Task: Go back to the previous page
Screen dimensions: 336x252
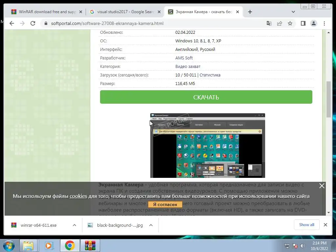Action: point(12,23)
